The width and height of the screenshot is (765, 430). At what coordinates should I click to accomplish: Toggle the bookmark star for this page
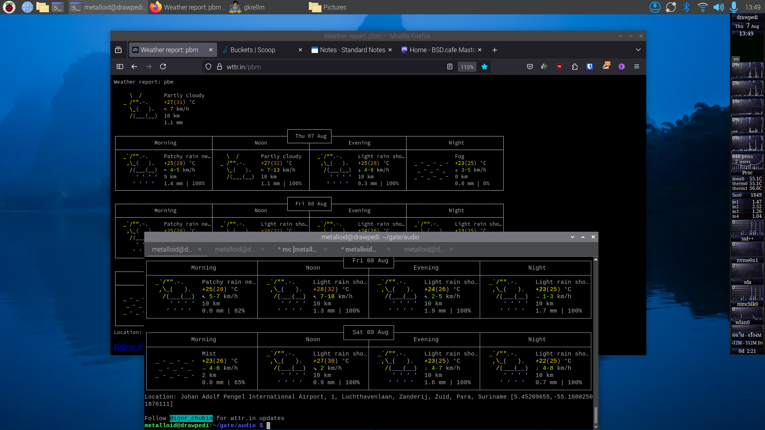tap(484, 67)
